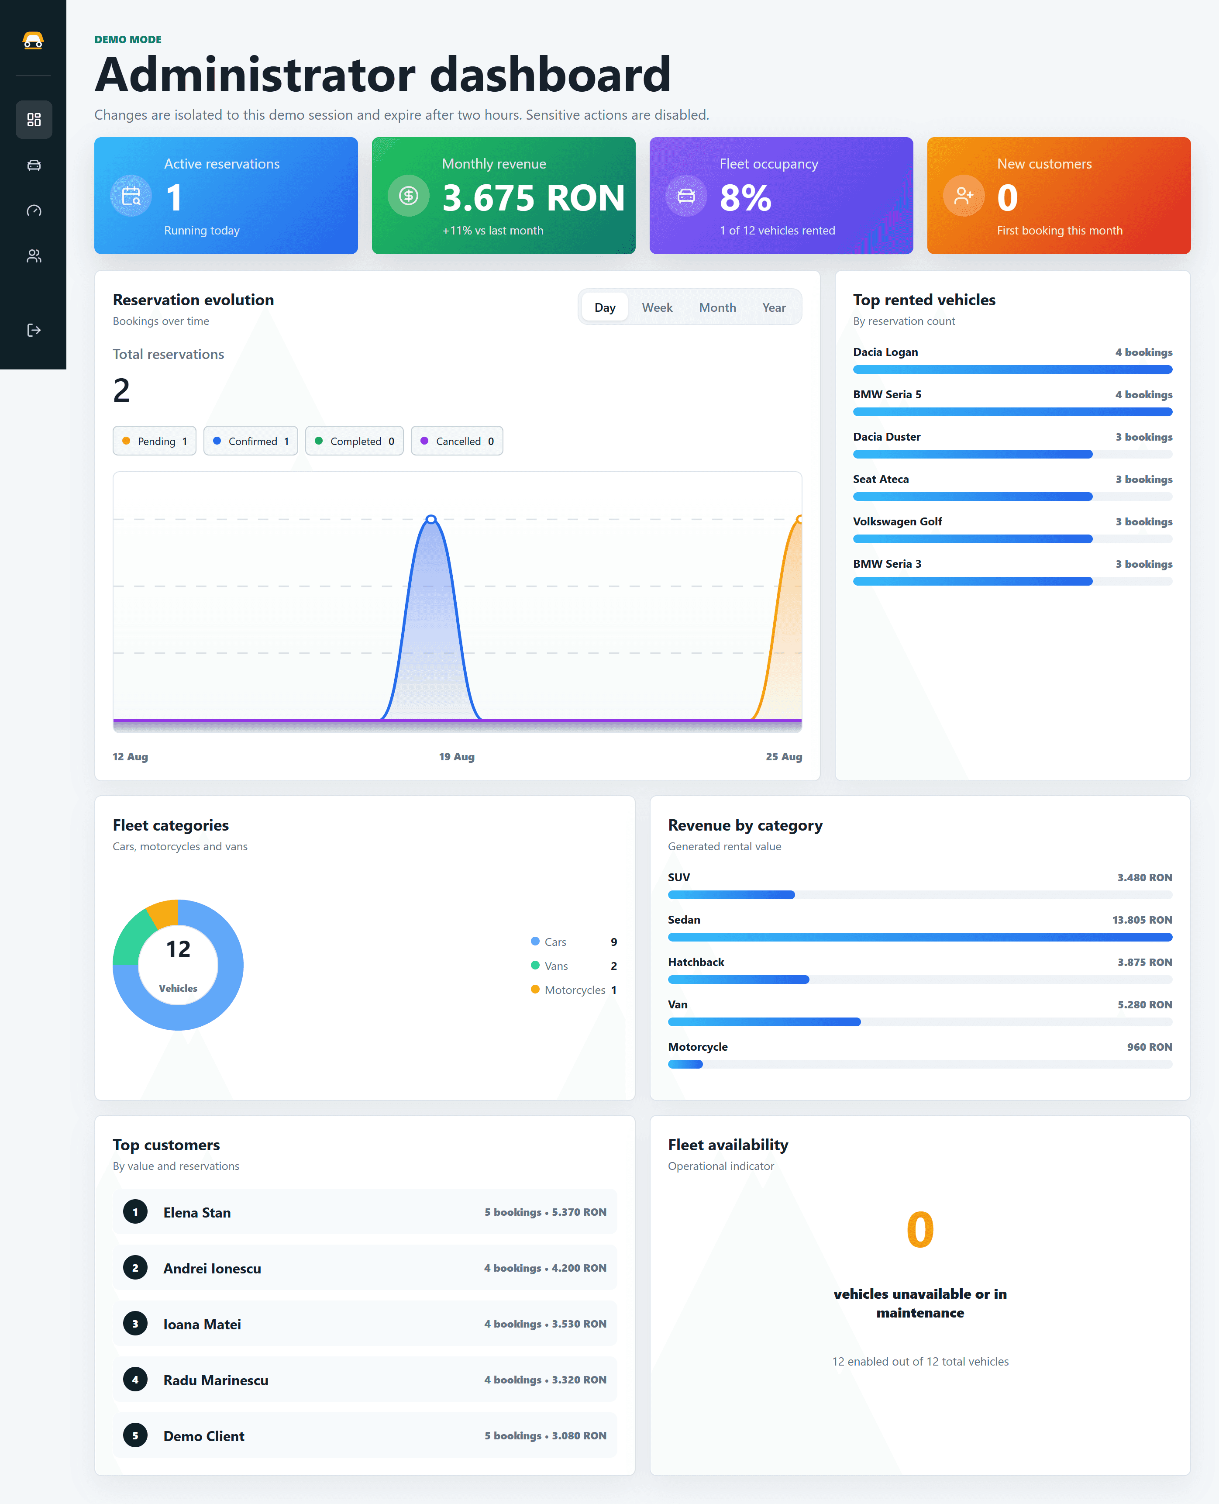Click '8%' fleet occupancy value

(x=745, y=198)
